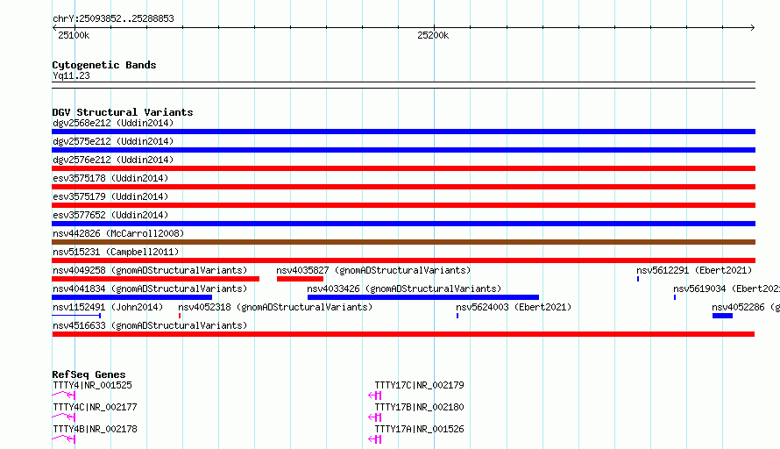Click the Yq11.23 band label

pyautogui.click(x=71, y=76)
